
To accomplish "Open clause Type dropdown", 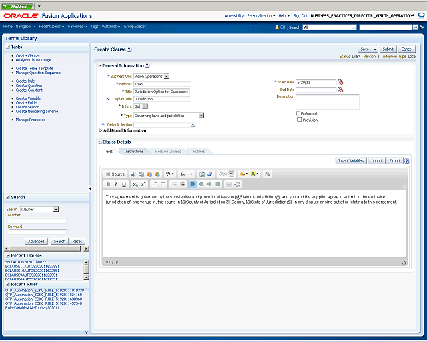I will click(x=201, y=116).
